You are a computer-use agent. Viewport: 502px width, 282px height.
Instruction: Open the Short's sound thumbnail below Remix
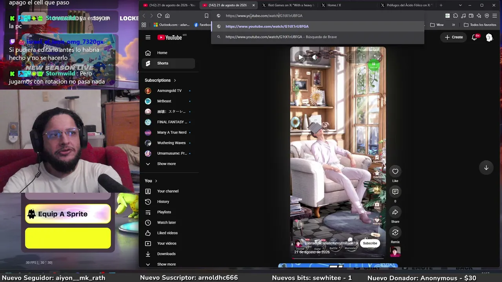(x=395, y=252)
